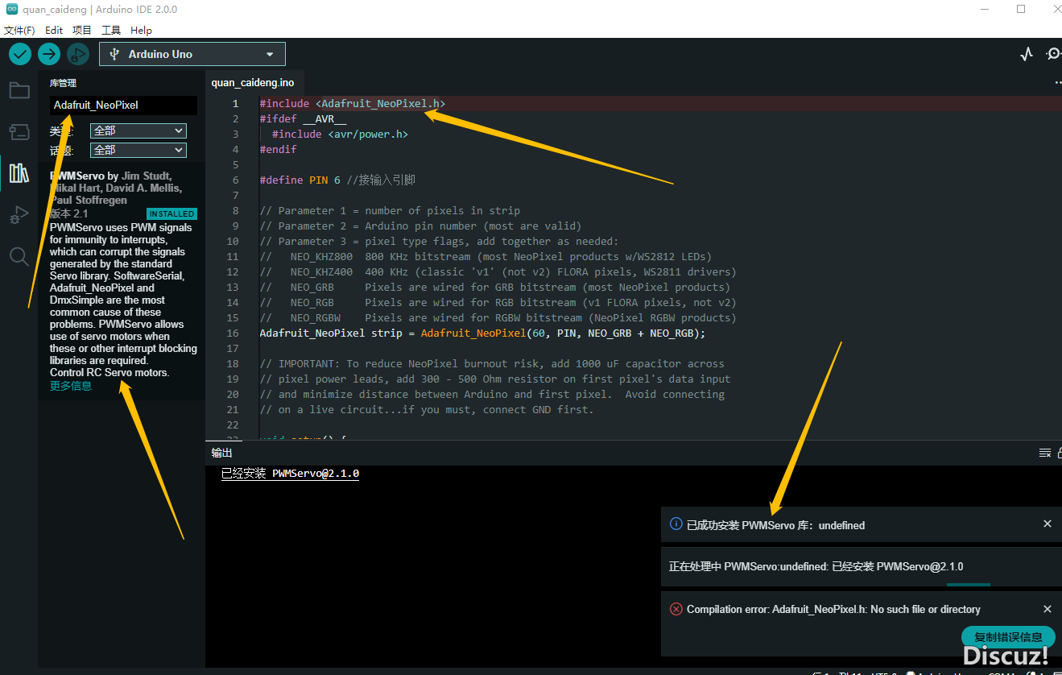Screen dimensions: 1062x675
Task: Click the Arduino logo in the title bar
Action: [12, 10]
